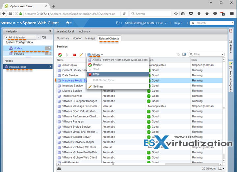
Task: Reload the page with the browser reload icon
Action: (x=124, y=14)
